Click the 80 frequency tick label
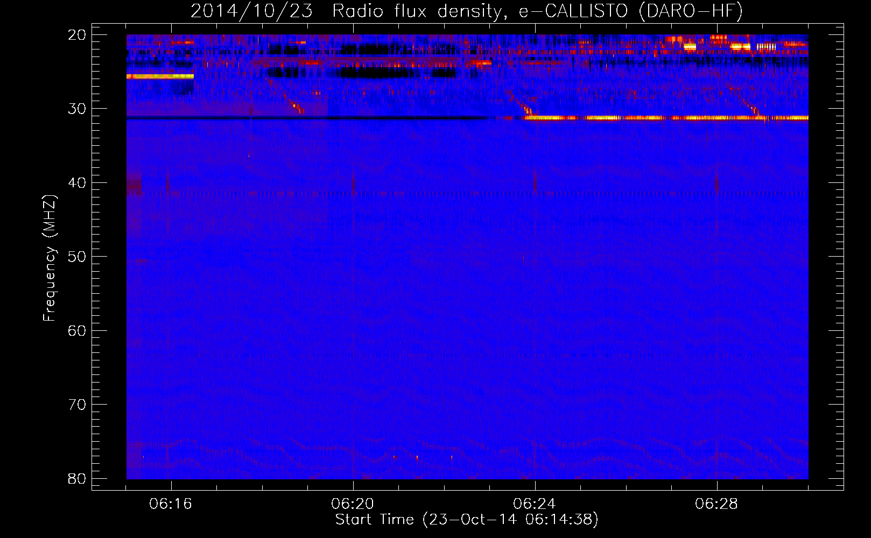 tap(77, 479)
